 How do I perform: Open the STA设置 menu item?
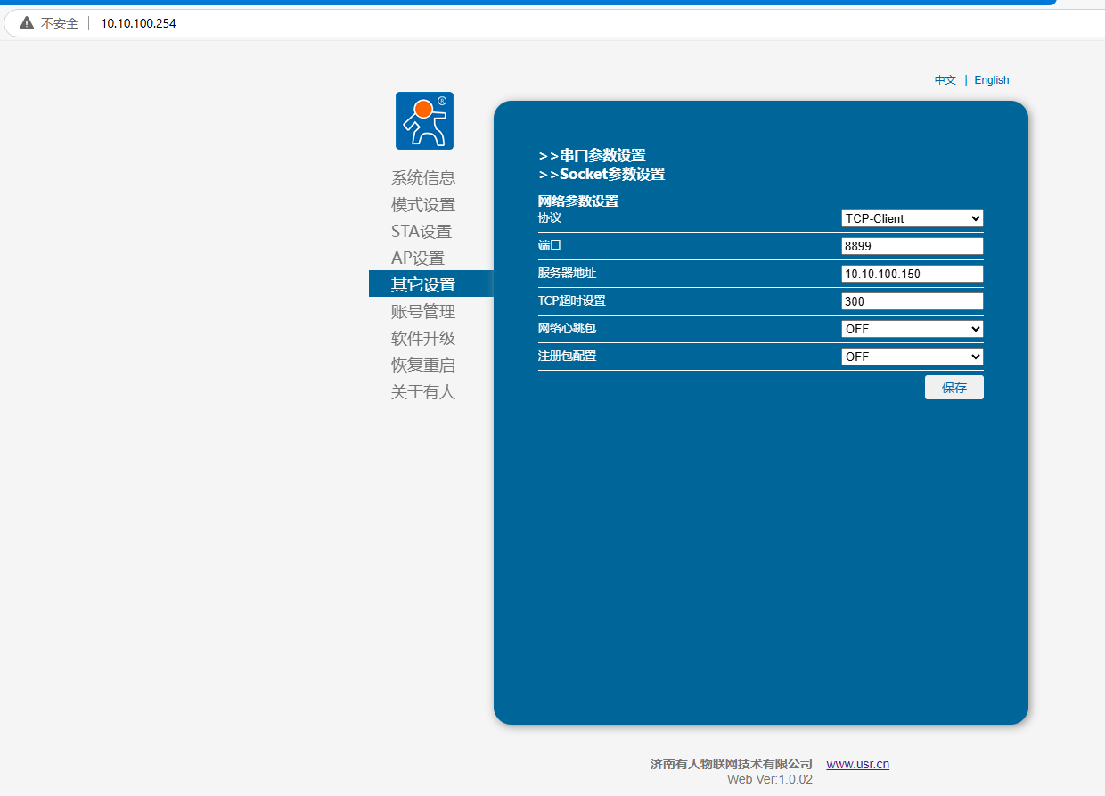(x=422, y=232)
